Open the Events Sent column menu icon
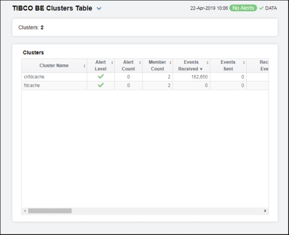The image size is (289, 235). (244, 63)
